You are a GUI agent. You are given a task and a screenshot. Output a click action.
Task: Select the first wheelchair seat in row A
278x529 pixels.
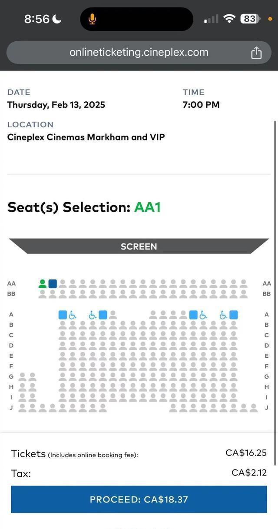coord(73,315)
